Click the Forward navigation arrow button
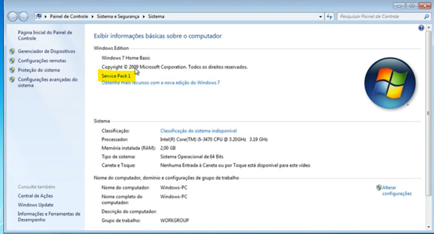This screenshot has height=234, width=434. (x=24, y=17)
